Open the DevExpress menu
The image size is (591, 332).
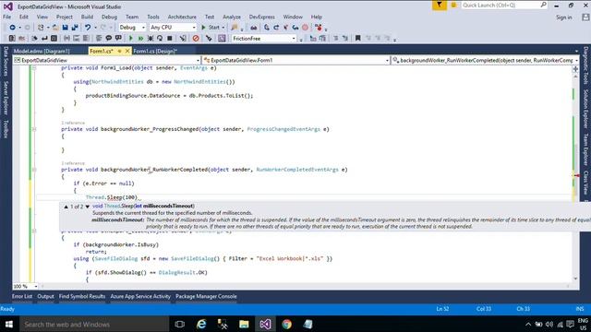click(x=262, y=17)
